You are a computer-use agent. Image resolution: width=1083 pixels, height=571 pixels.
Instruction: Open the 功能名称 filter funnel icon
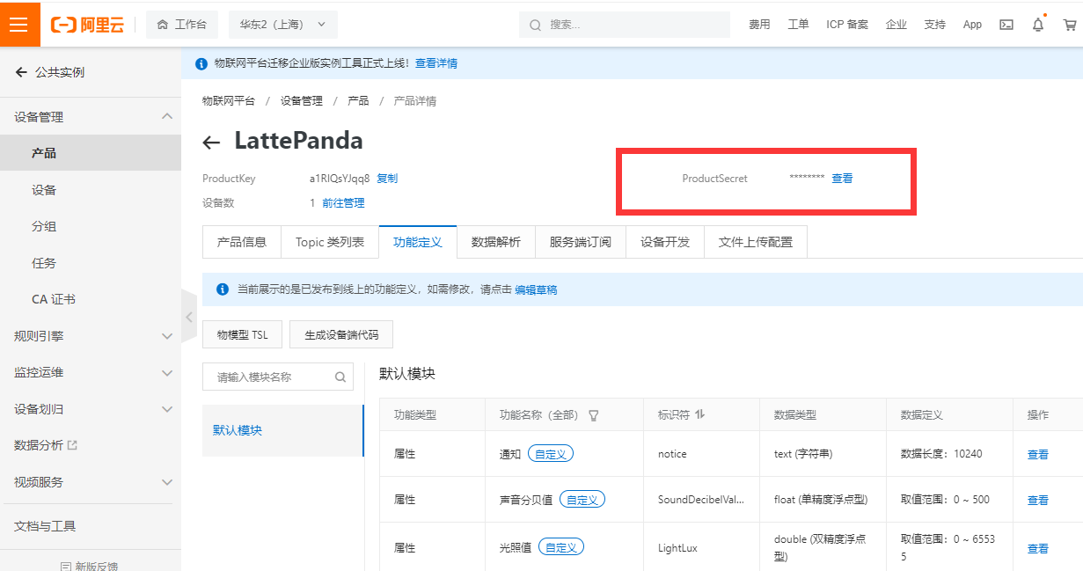coord(594,415)
